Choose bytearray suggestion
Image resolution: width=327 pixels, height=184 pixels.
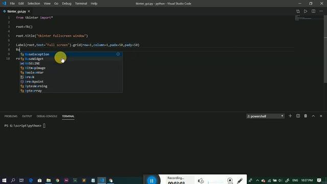click(71, 91)
